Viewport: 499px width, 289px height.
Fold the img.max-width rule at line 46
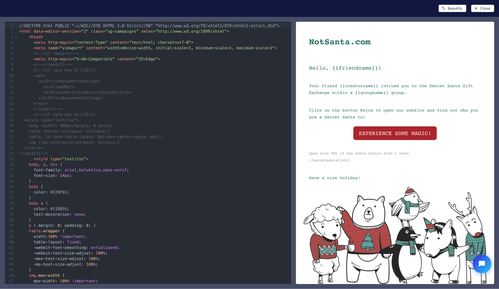pyautogui.click(x=16, y=276)
